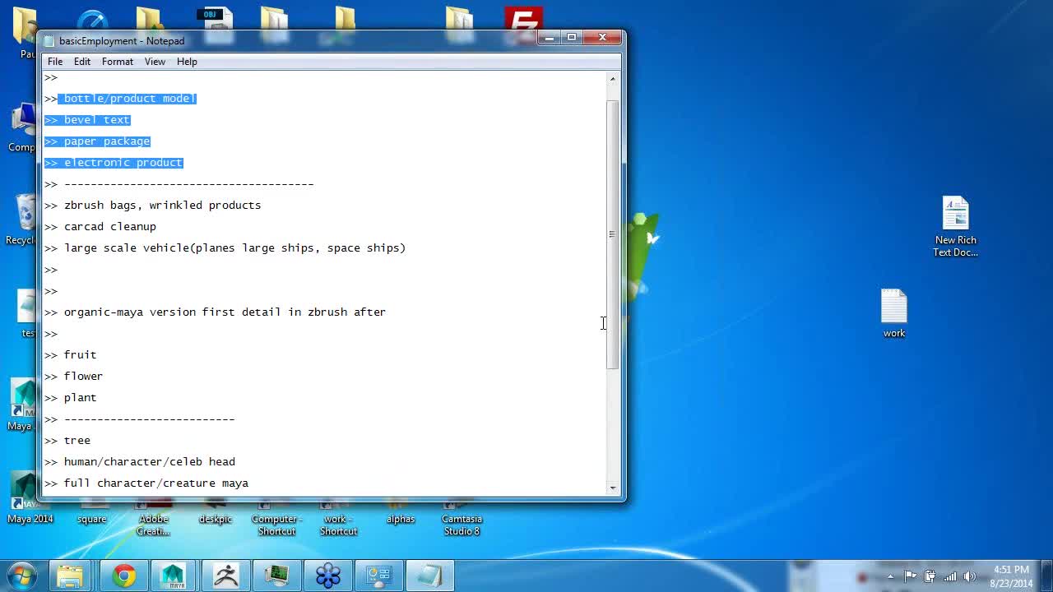Select the work - Shortcut desktop label

click(338, 525)
